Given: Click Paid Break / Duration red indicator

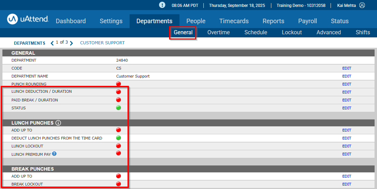Looking at the screenshot, I should 119,100.
